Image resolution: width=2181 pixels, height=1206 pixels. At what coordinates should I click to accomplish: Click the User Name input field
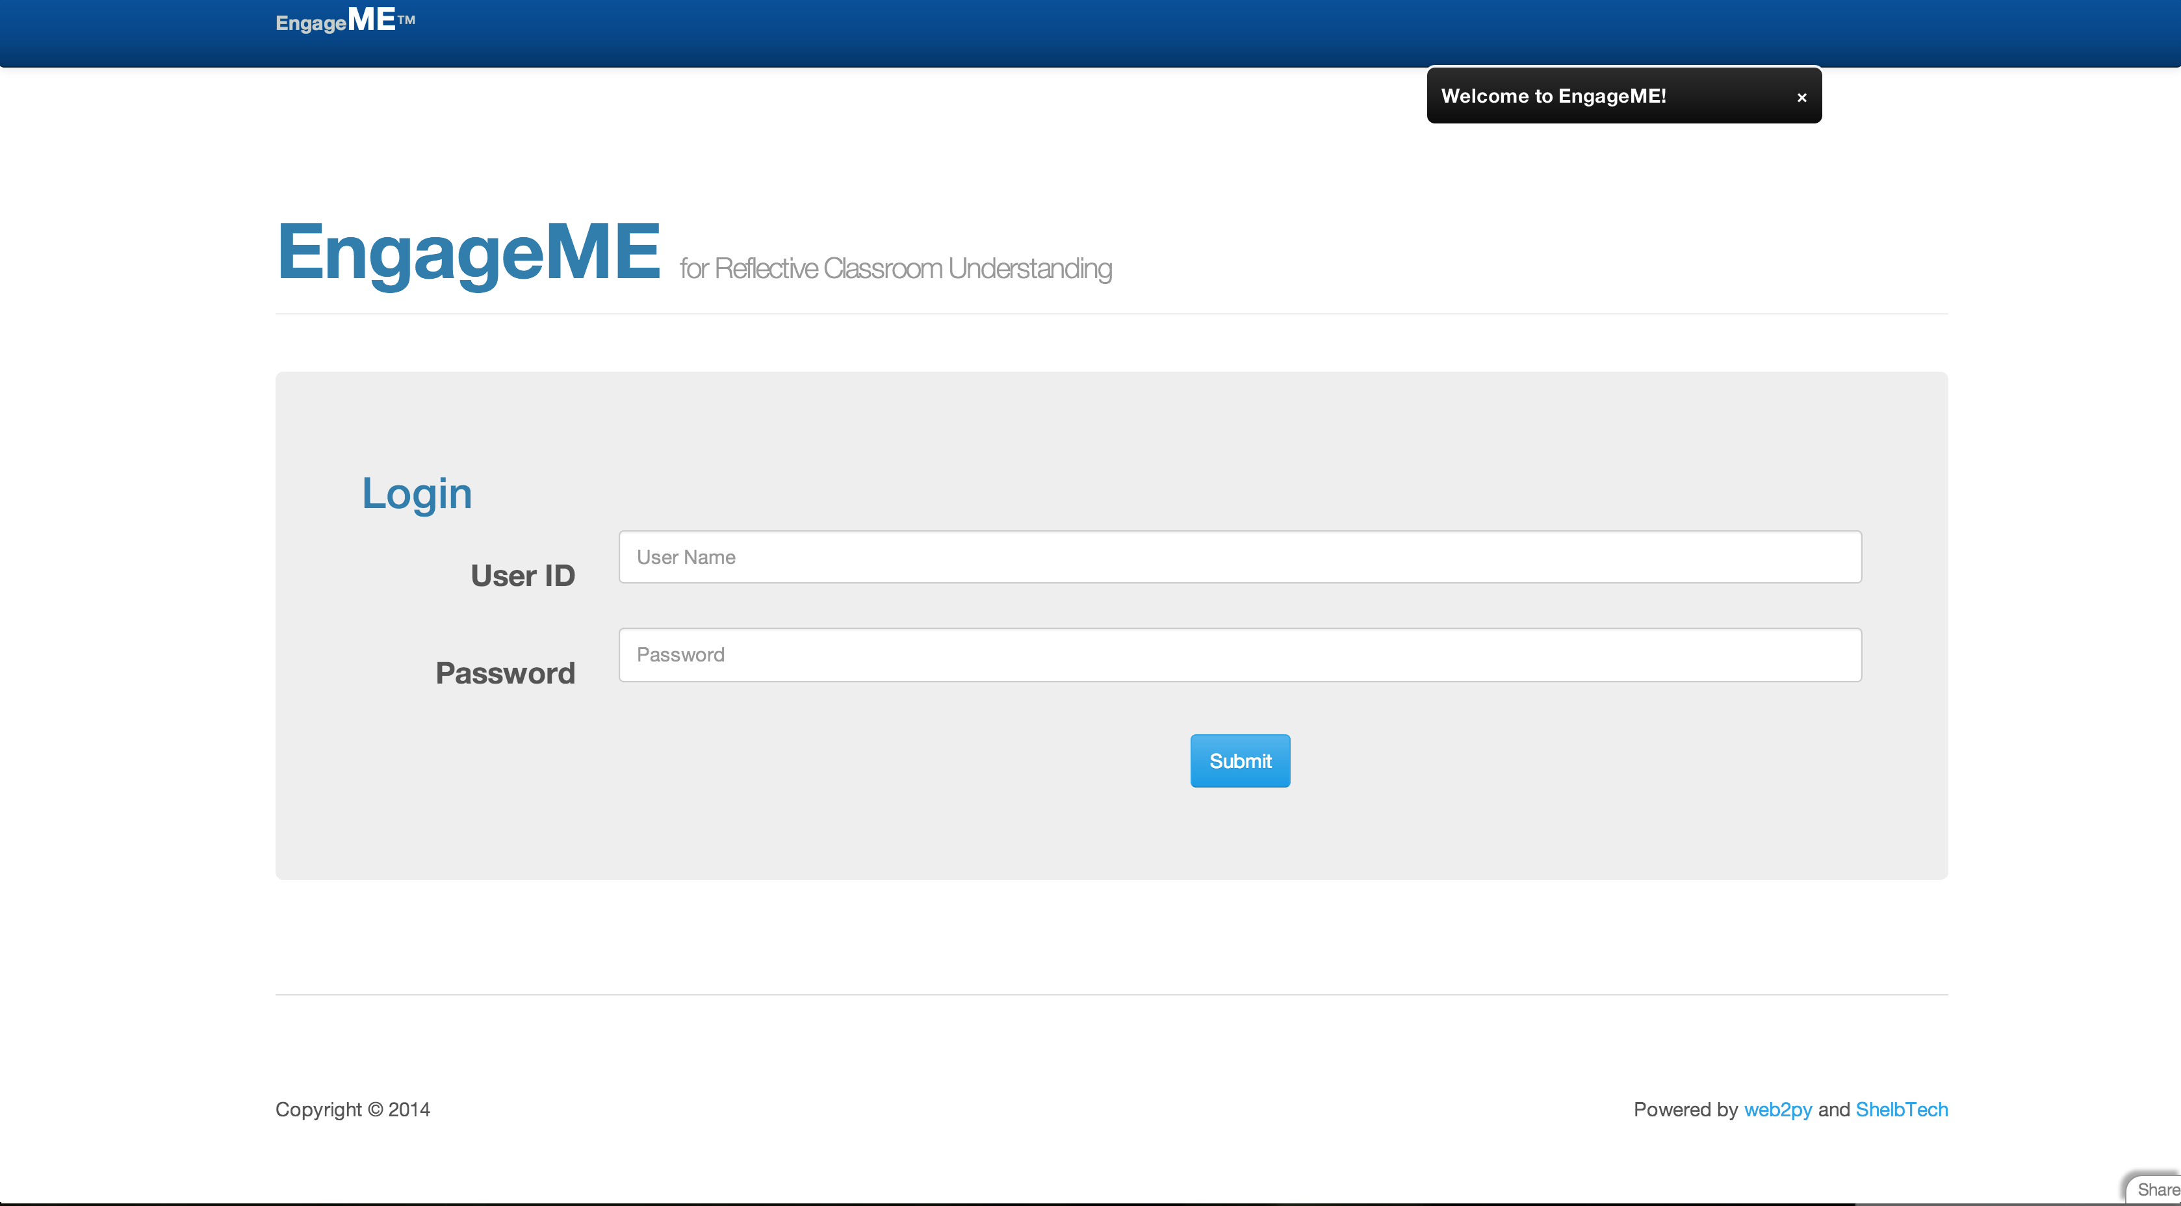point(1239,557)
